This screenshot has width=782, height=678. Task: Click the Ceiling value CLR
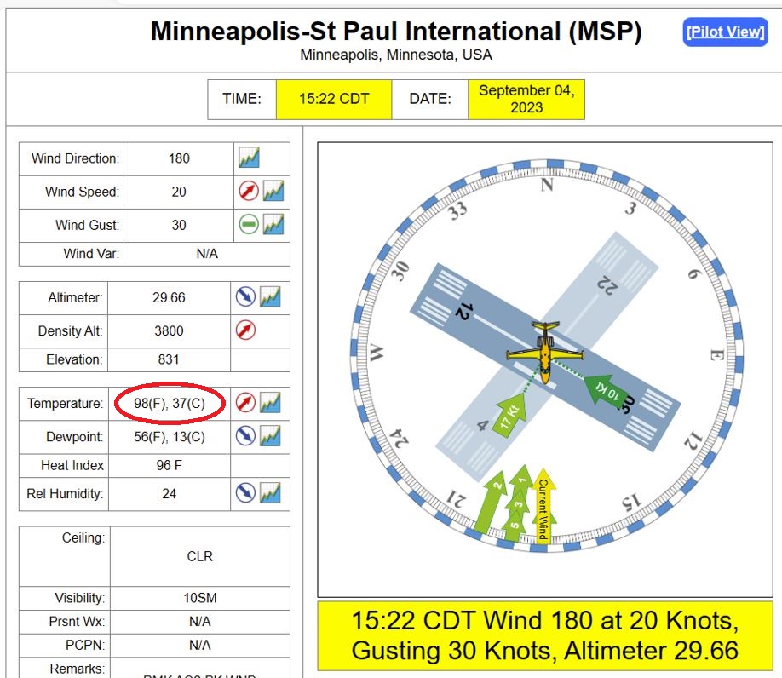click(199, 556)
